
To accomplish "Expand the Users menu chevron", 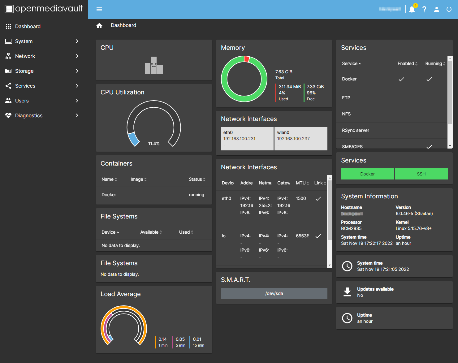I will (77, 101).
